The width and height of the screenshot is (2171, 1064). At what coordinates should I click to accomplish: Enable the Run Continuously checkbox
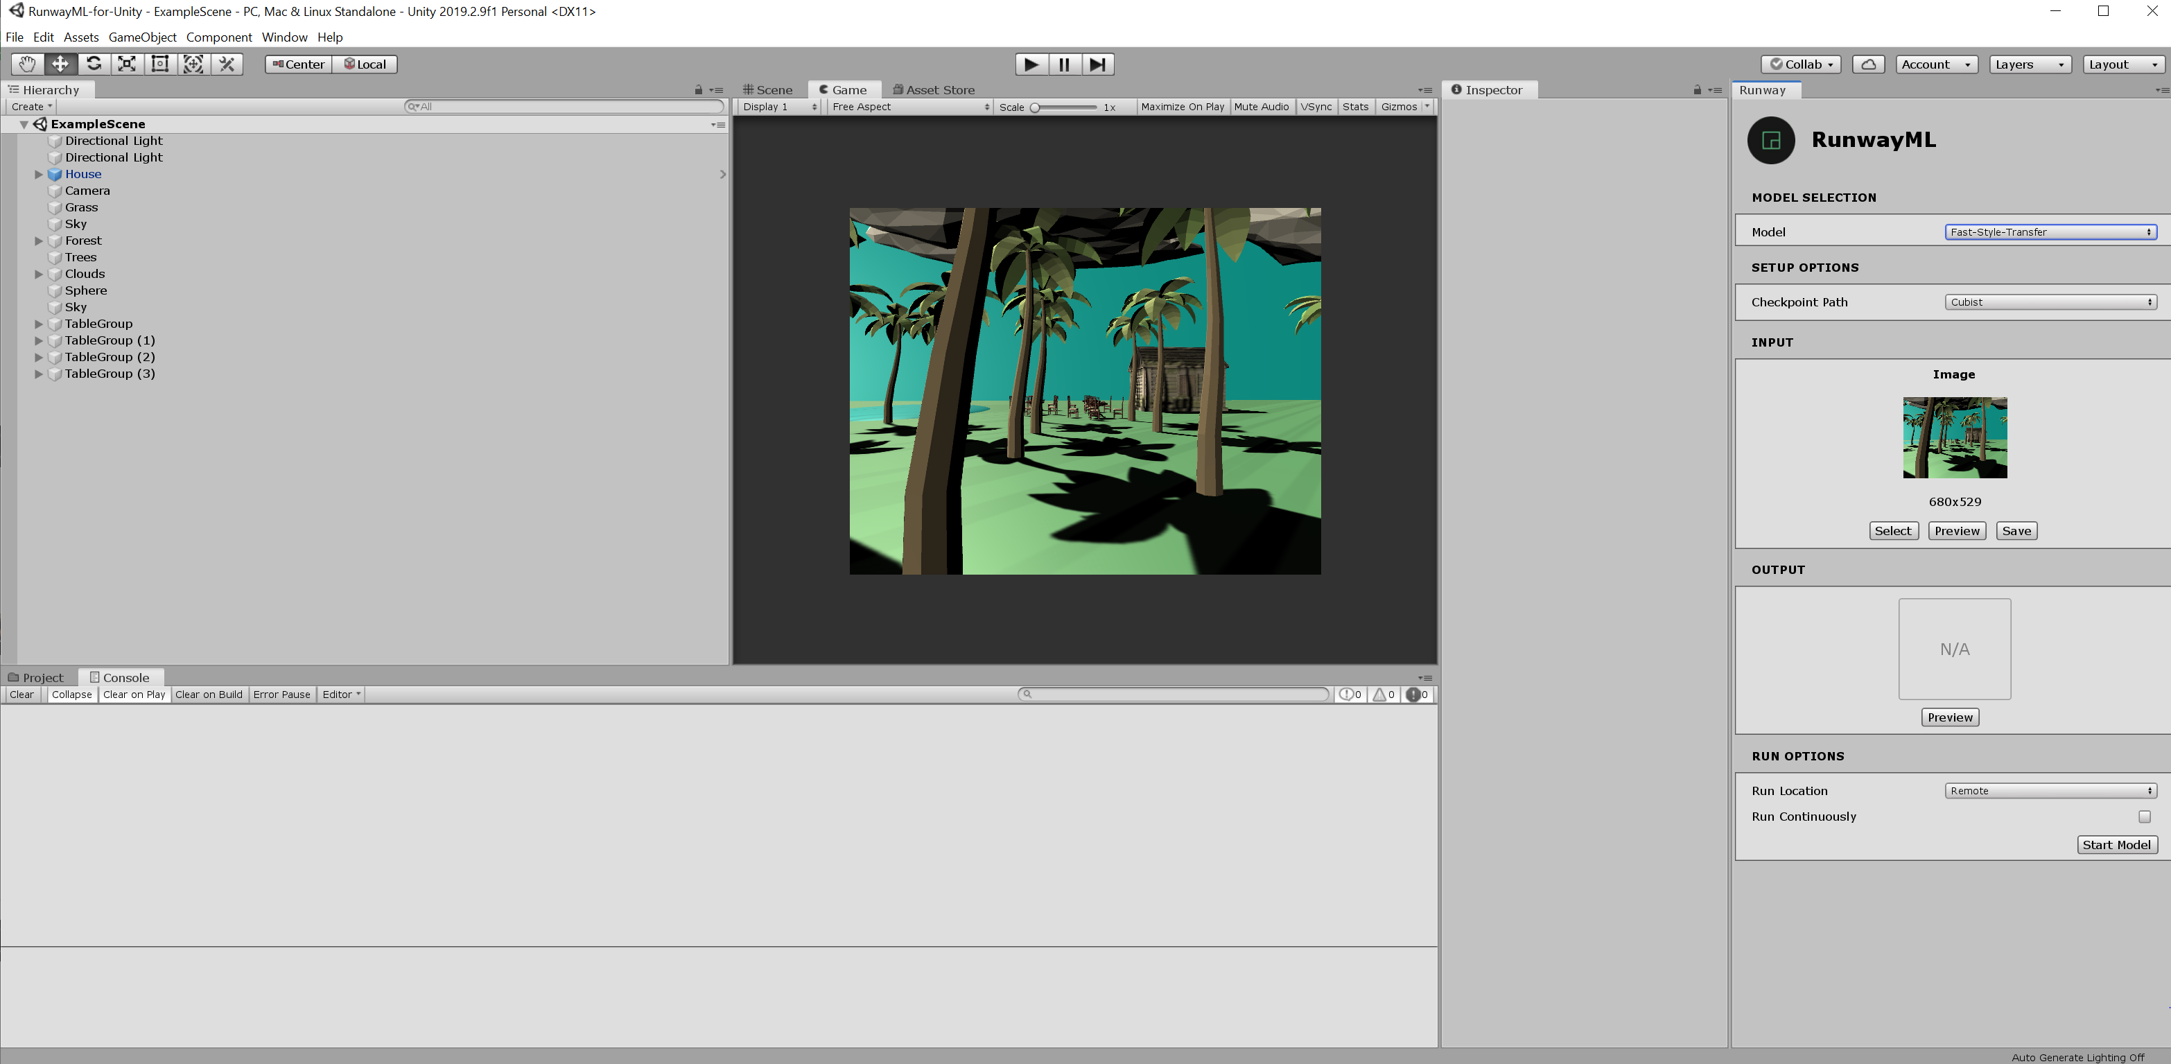(2144, 817)
